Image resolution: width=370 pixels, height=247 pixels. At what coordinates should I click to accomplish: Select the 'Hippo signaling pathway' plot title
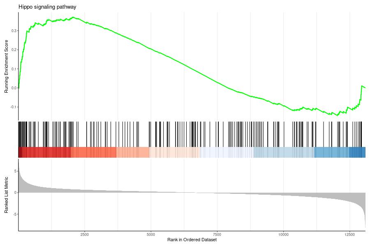point(47,7)
